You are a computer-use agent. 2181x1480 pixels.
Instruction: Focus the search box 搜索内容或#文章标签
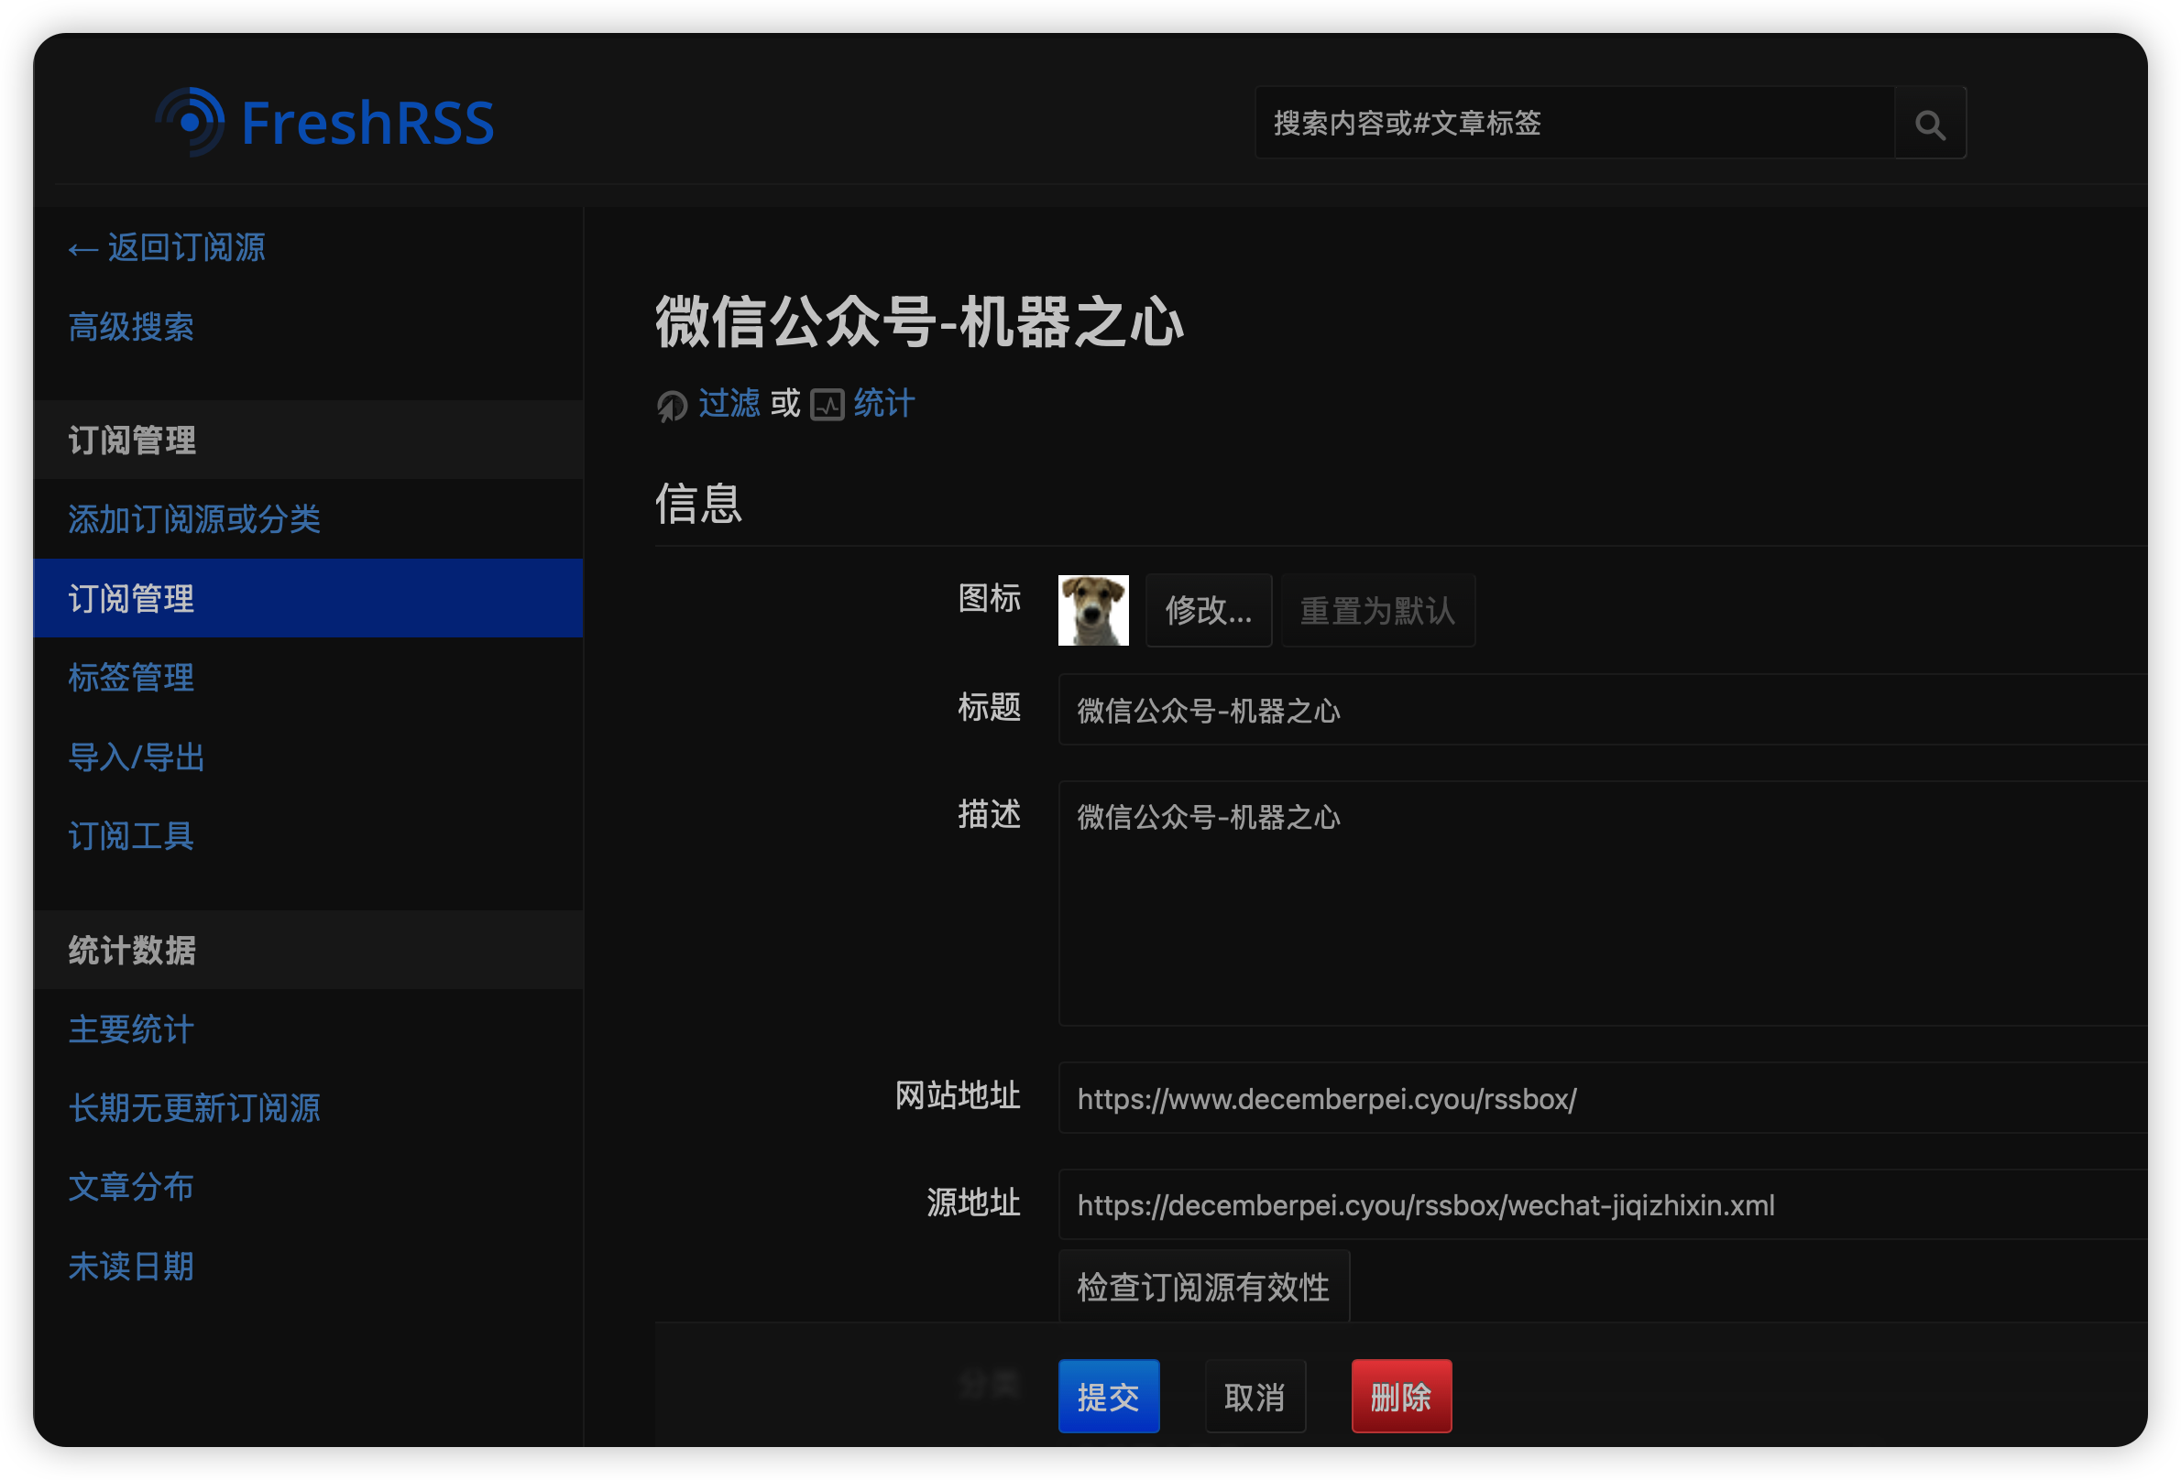[1574, 123]
